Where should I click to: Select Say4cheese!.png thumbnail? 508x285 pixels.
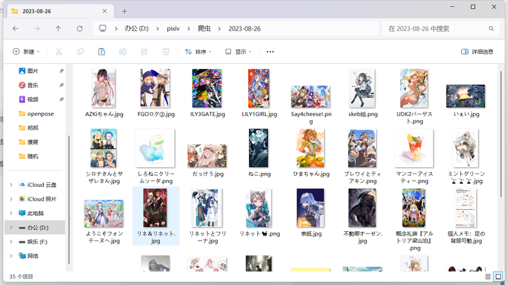pos(311,97)
